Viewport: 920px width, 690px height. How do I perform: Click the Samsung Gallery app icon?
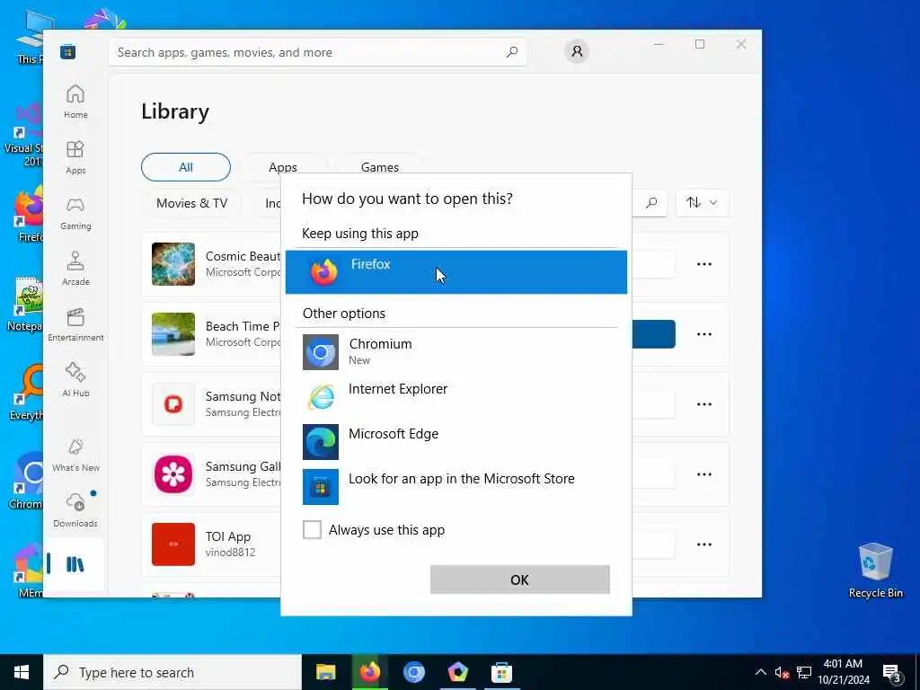(x=173, y=474)
